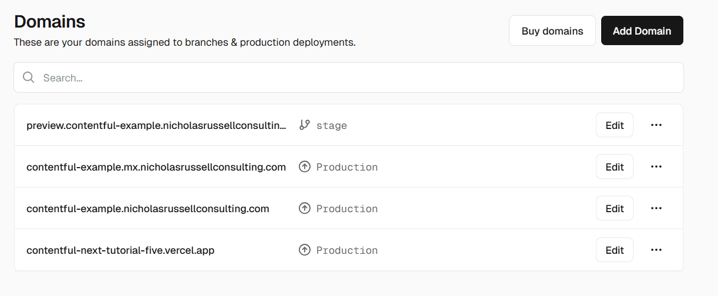Screen dimensions: 718x296
Task: Open more options for contentful-example.mx domain
Action: [x=656, y=167]
